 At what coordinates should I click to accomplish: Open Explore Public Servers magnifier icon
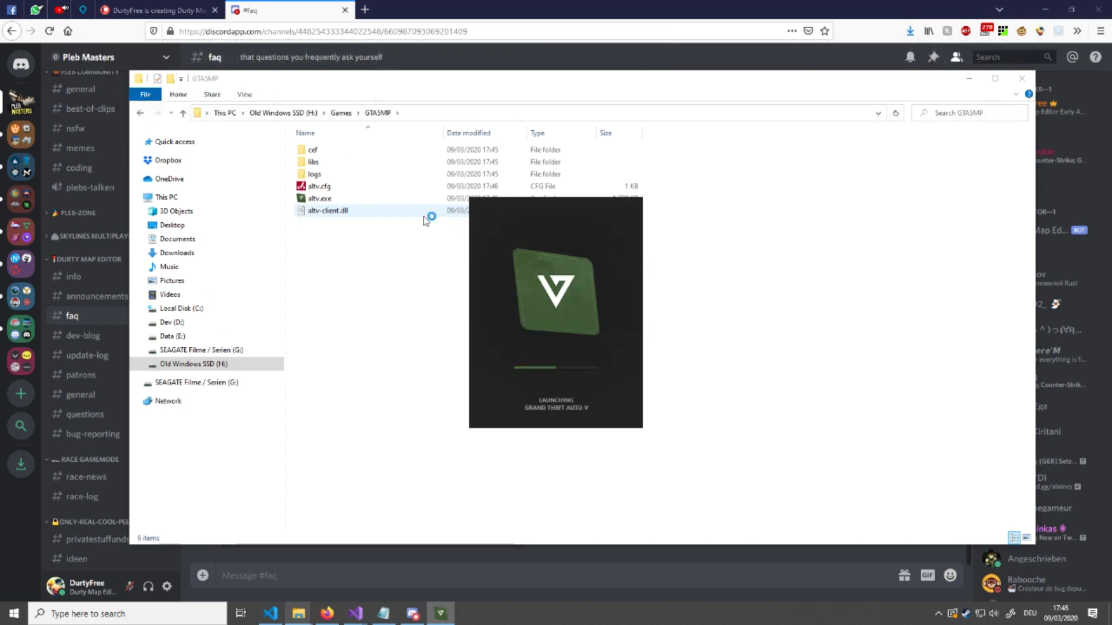click(x=21, y=426)
